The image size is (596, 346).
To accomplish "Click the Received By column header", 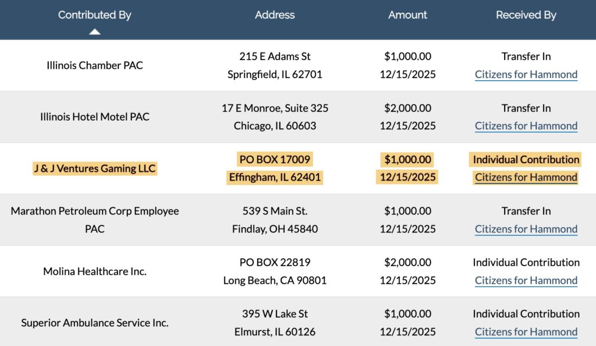I will click(x=526, y=15).
